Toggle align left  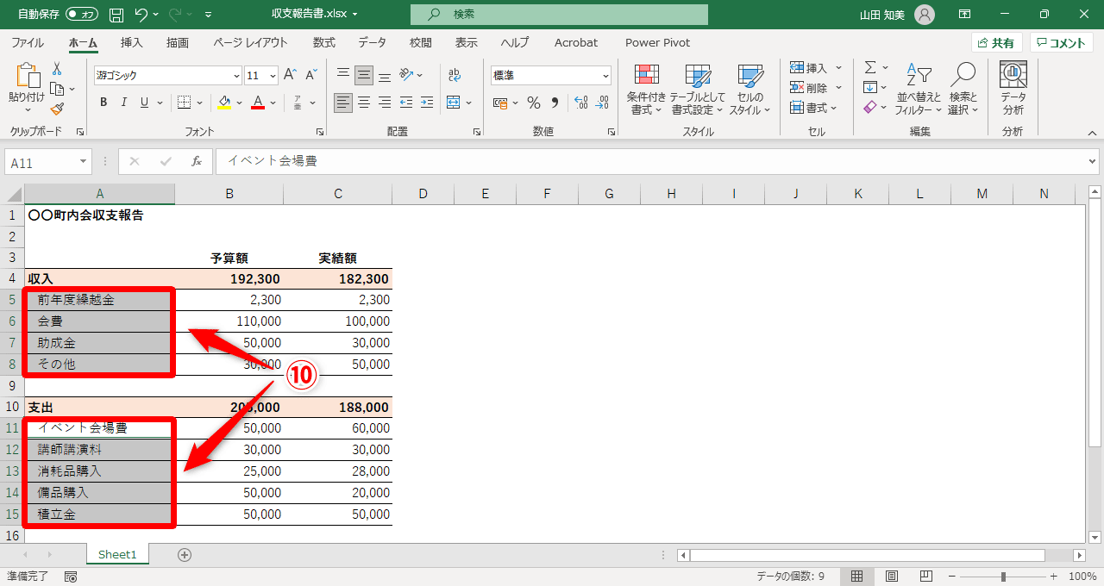coord(343,103)
